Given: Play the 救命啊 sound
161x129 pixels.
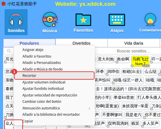Looking at the screenshot, I should click(x=123, y=59).
